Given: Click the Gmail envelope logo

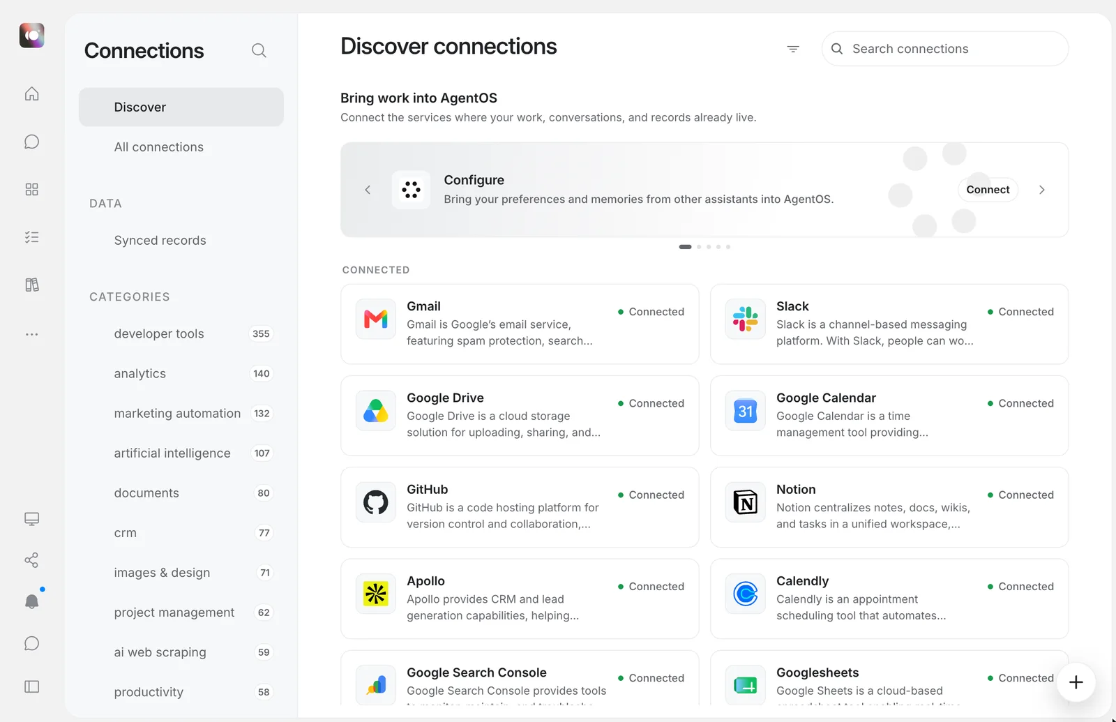Looking at the screenshot, I should 376,319.
